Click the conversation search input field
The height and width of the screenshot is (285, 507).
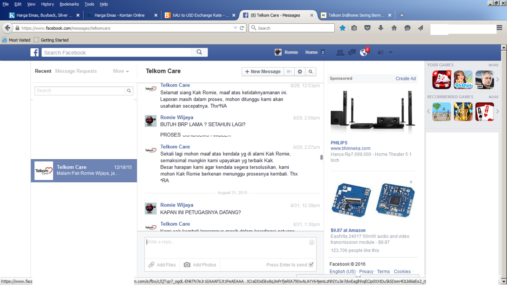coord(80,91)
